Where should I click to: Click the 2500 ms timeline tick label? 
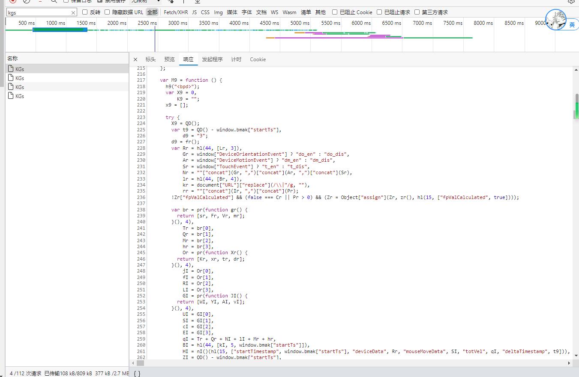147,23
